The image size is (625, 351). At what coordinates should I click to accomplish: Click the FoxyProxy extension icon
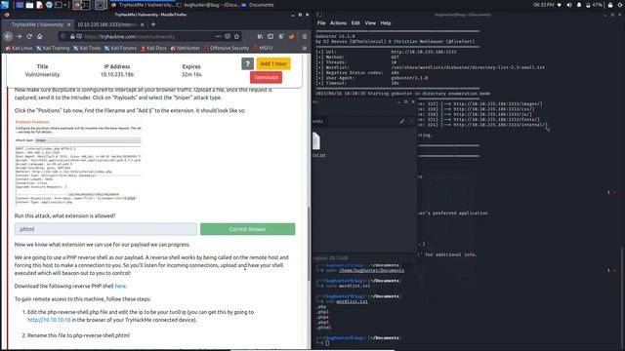pyautogui.click(x=292, y=36)
